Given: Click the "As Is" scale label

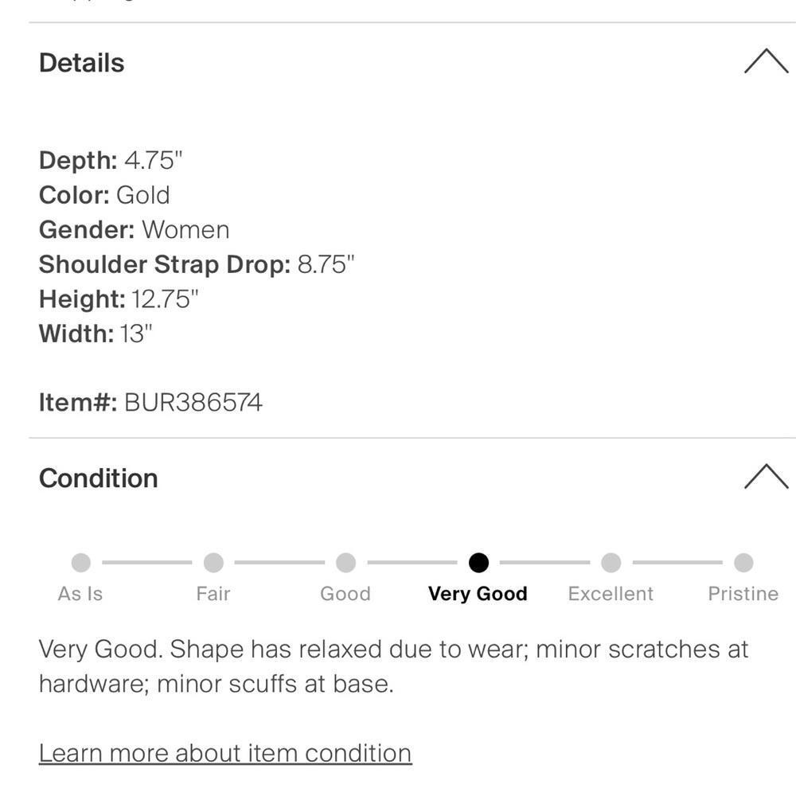Looking at the screenshot, I should coord(80,594).
